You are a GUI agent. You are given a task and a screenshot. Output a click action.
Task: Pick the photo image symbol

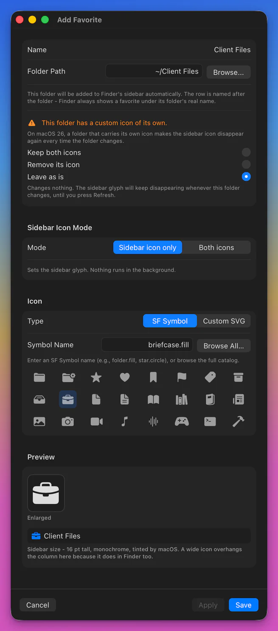[x=39, y=421]
